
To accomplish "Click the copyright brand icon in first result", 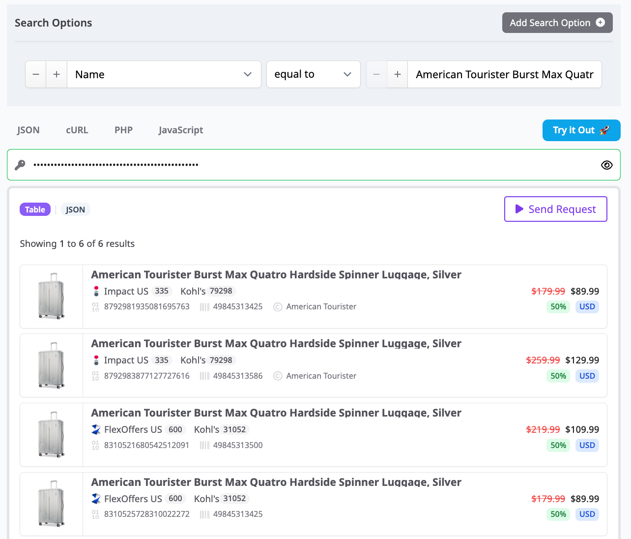I will point(278,307).
